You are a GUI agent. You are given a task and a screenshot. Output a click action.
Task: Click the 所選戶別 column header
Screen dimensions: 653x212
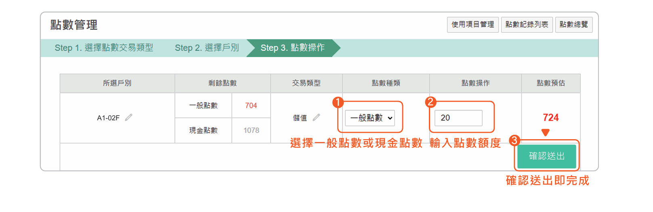(117, 83)
